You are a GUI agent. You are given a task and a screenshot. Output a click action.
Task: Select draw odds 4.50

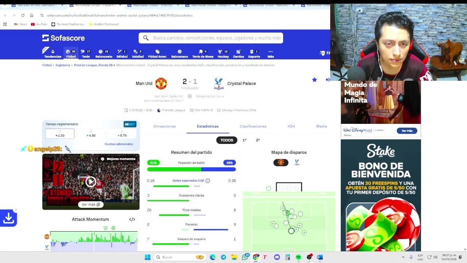tap(91, 134)
